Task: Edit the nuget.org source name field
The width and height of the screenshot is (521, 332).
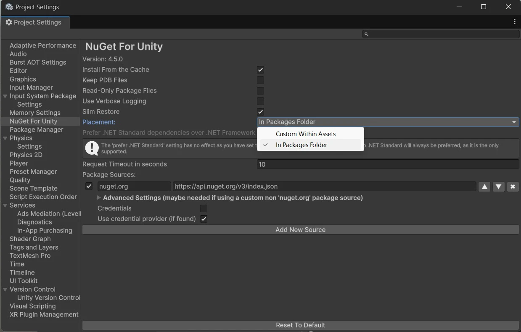Action: tap(134, 186)
